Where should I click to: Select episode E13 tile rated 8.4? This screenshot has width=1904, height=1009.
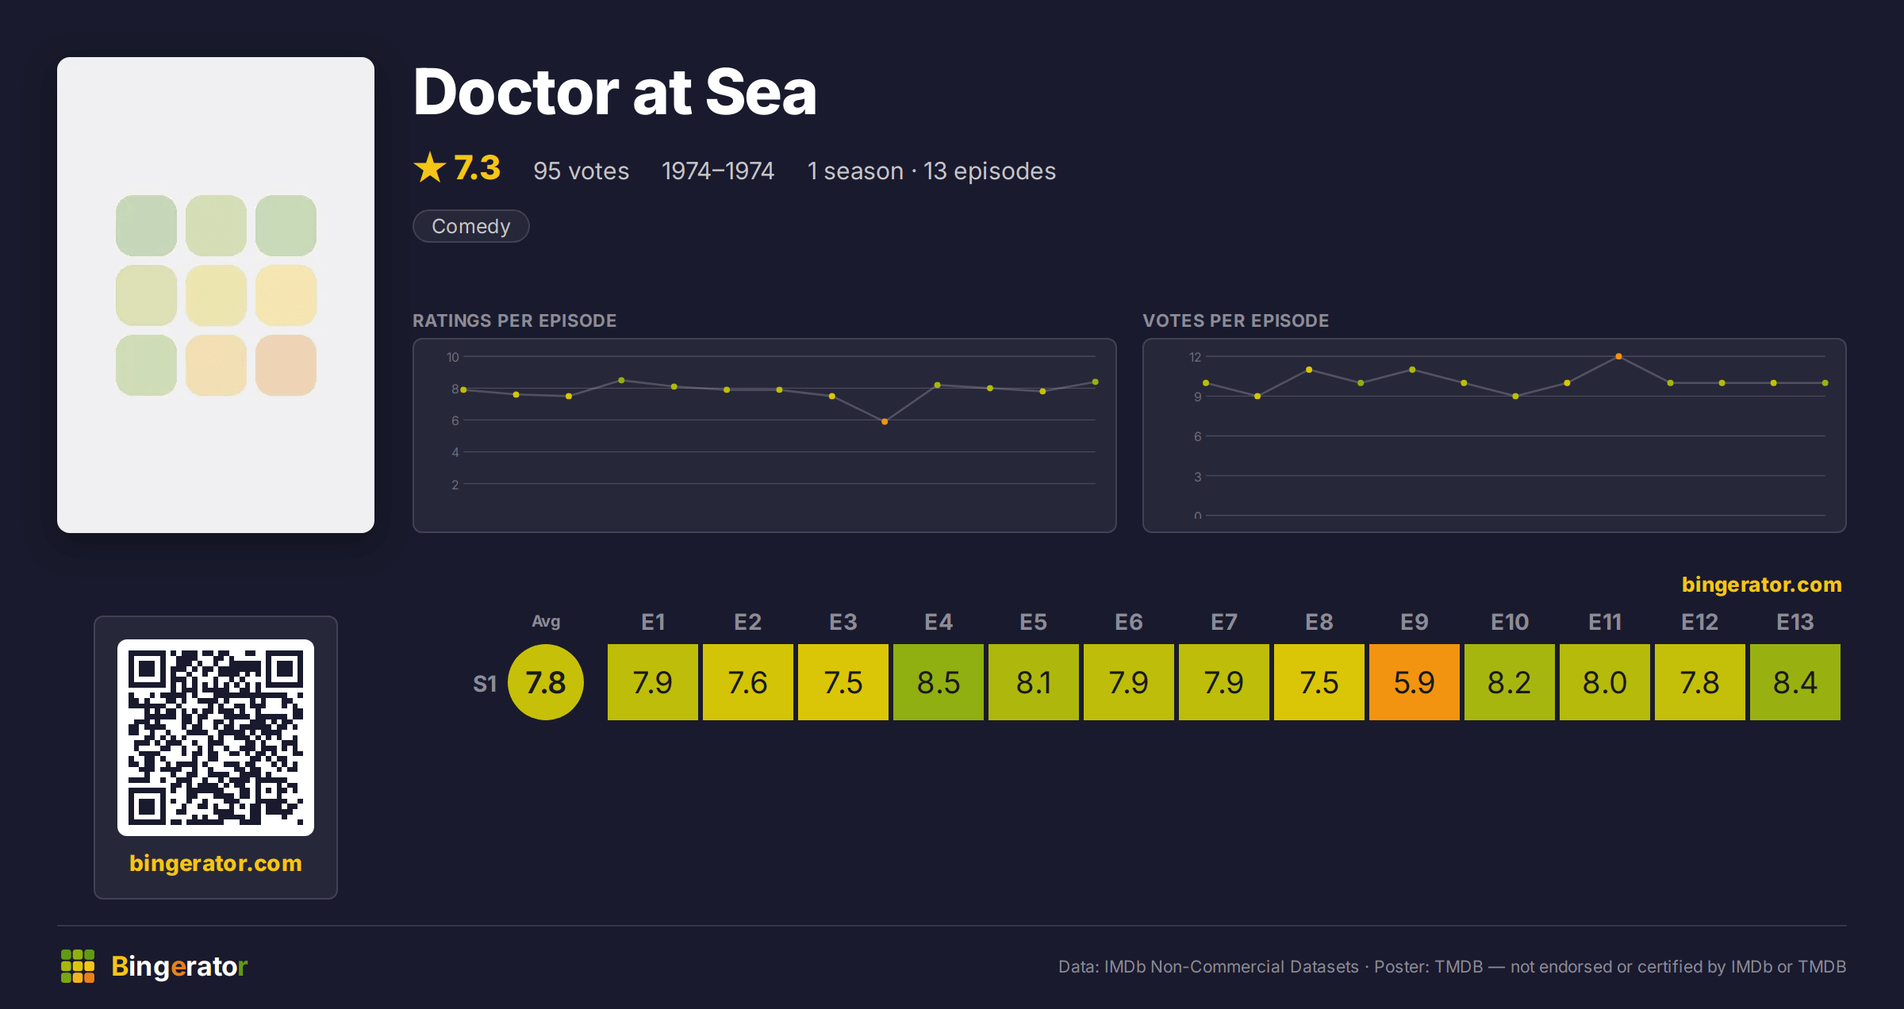1795,682
